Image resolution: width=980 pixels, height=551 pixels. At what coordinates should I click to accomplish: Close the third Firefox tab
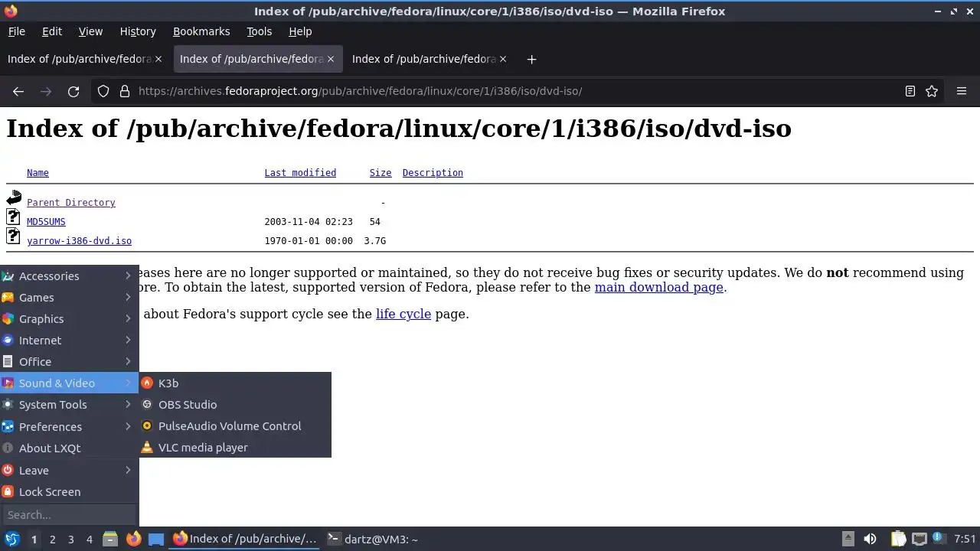coord(503,59)
